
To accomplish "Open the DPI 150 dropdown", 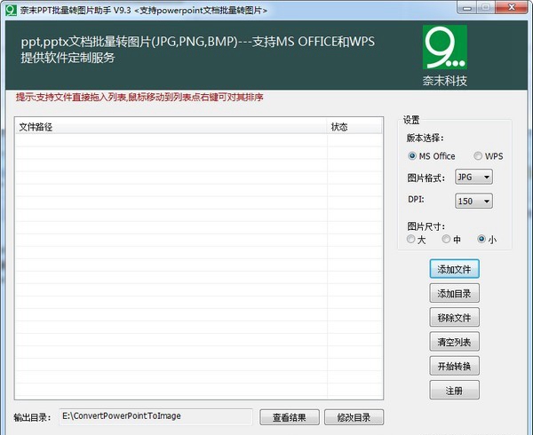I will pos(473,201).
